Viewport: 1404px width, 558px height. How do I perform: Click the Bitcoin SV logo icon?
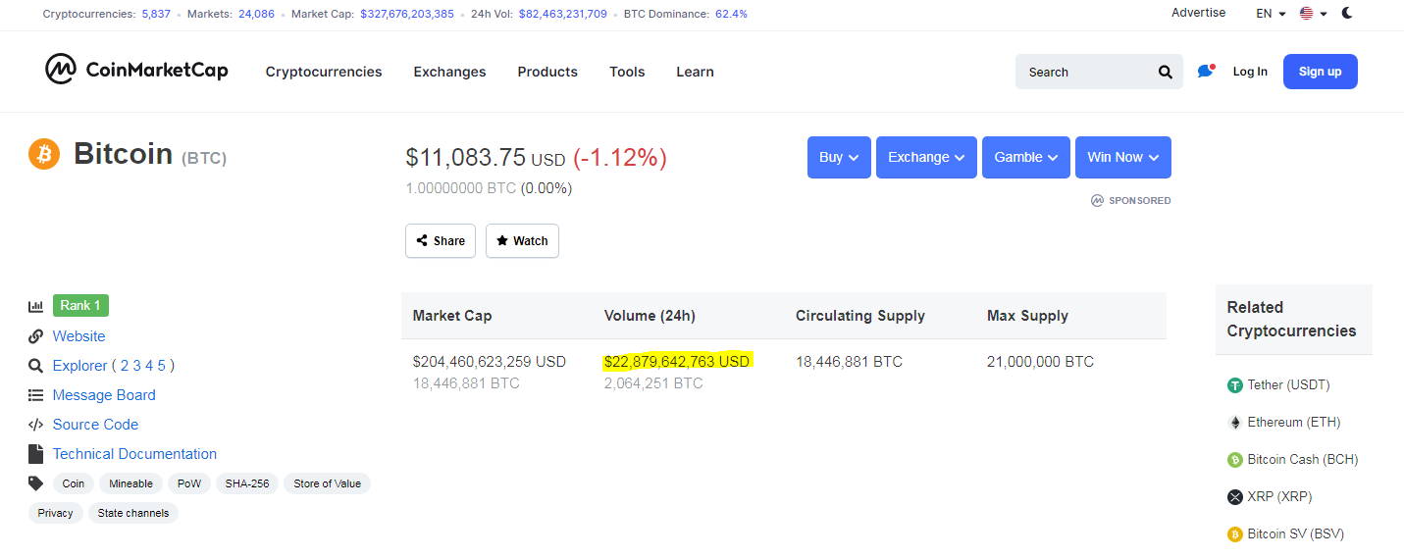tap(1235, 534)
